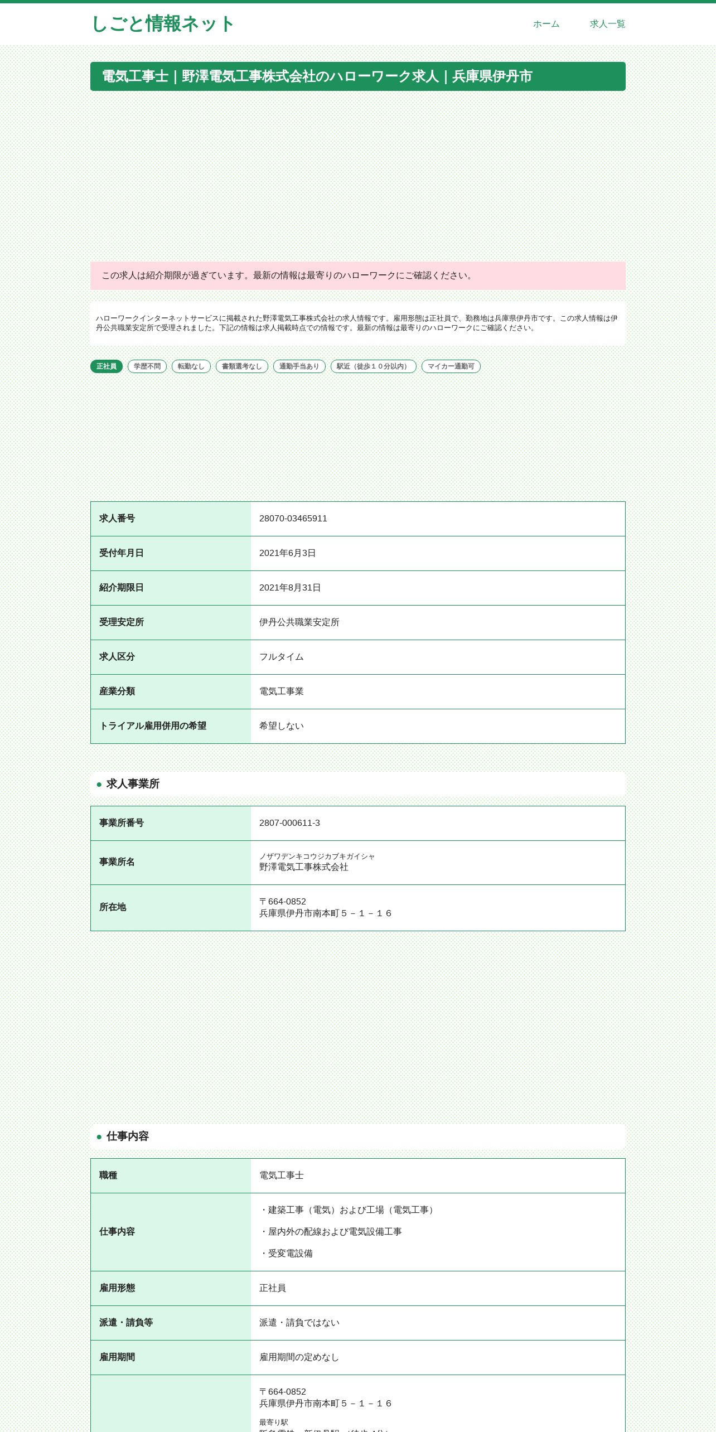Click the 電気工事士 job title heading
The width and height of the screenshot is (716, 1432).
[358, 76]
